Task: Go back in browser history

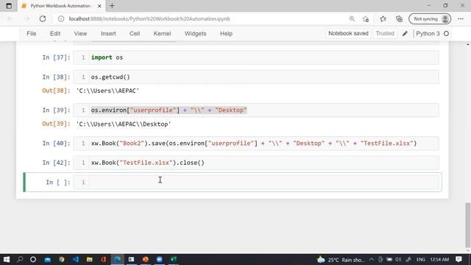Action: [x=10, y=19]
